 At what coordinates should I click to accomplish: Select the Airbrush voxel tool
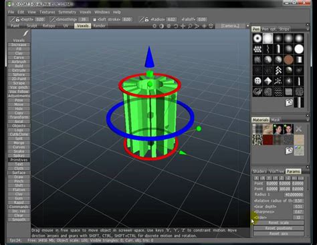[x=19, y=62]
